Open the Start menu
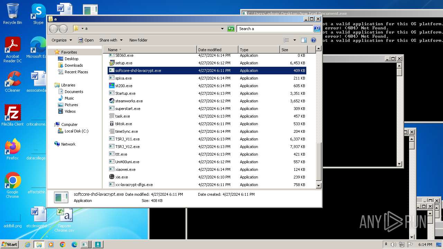 [x=10, y=245]
